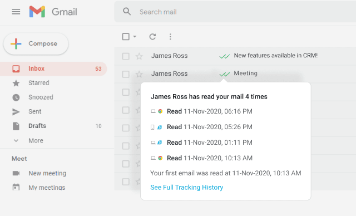Viewport: 356px width, 216px height.
Task: Open My meetings
Action: click(47, 188)
